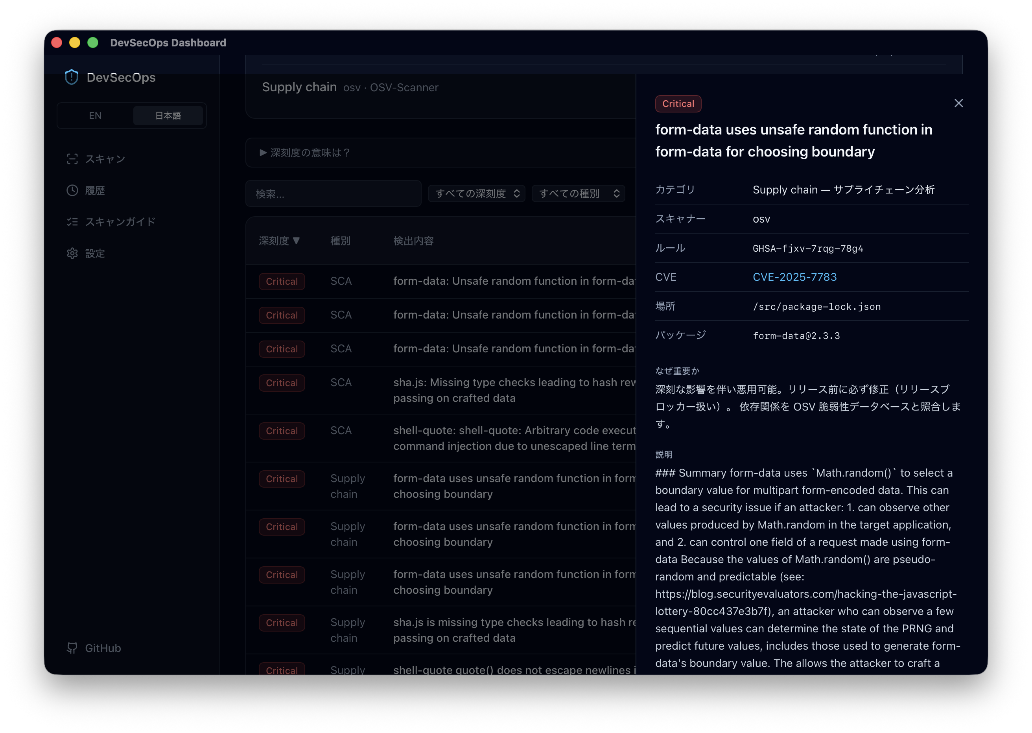Sort by 深刻度 column header
Screen dimensions: 1032x733
[279, 241]
